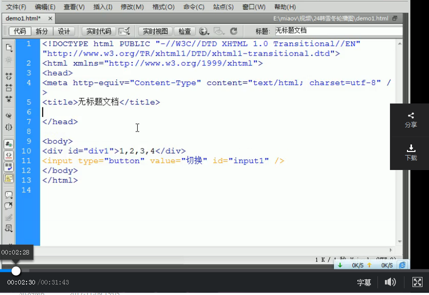Click the horizontal scrollbar right arrow
This screenshot has height=295, width=429.
[390, 250]
